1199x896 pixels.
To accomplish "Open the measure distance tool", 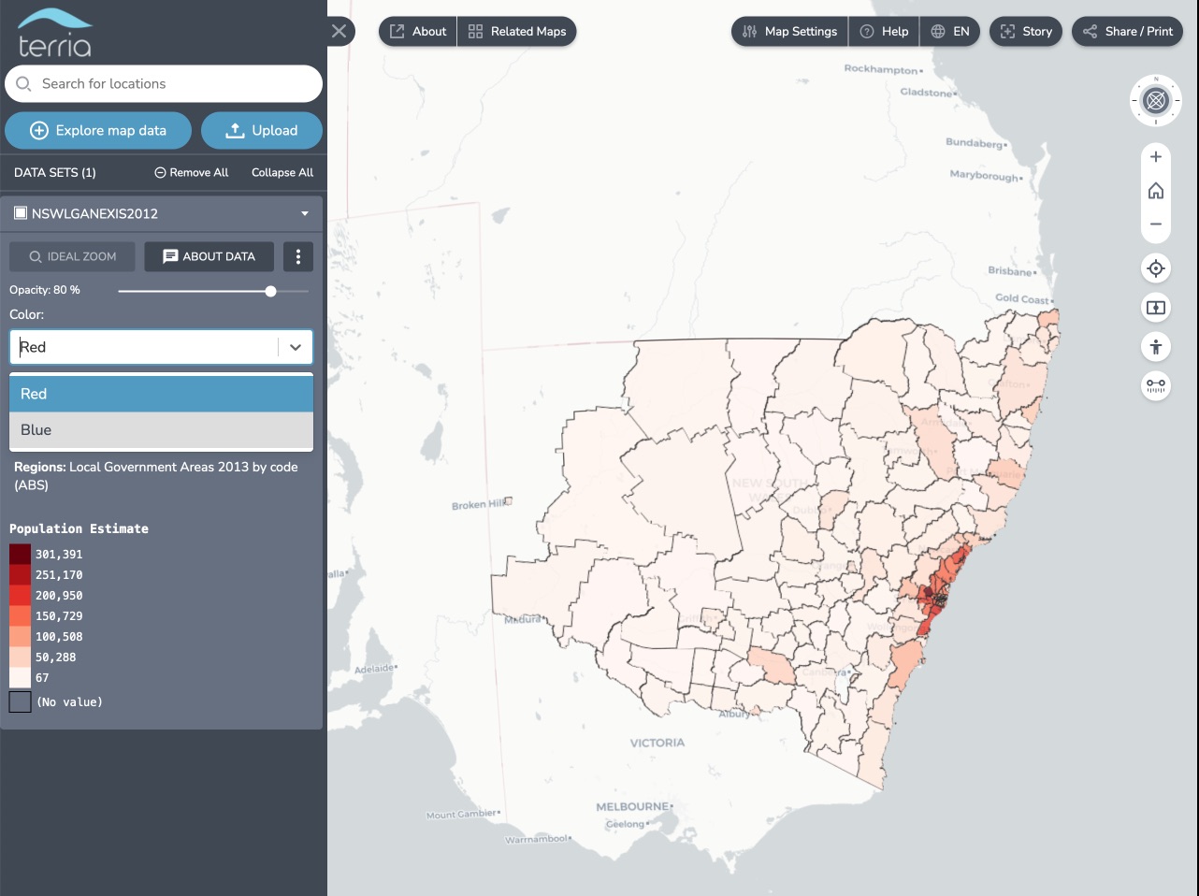I will [1156, 385].
